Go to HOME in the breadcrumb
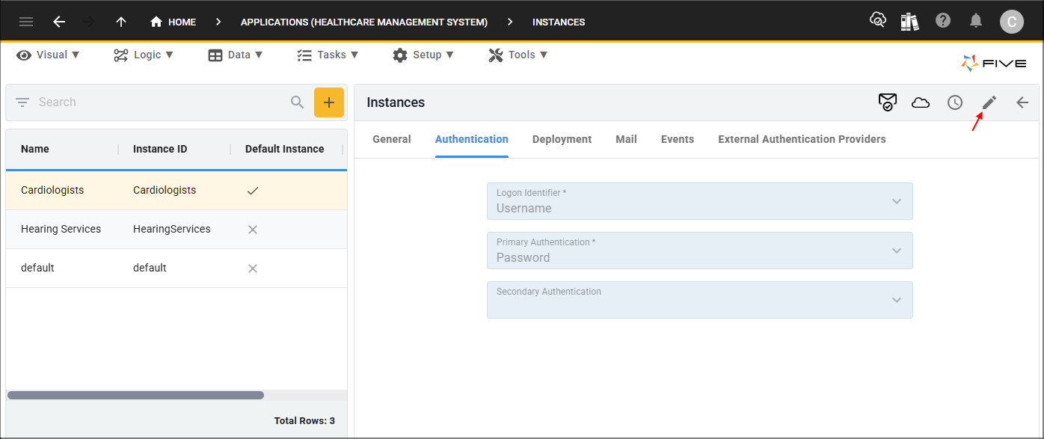 coord(174,22)
